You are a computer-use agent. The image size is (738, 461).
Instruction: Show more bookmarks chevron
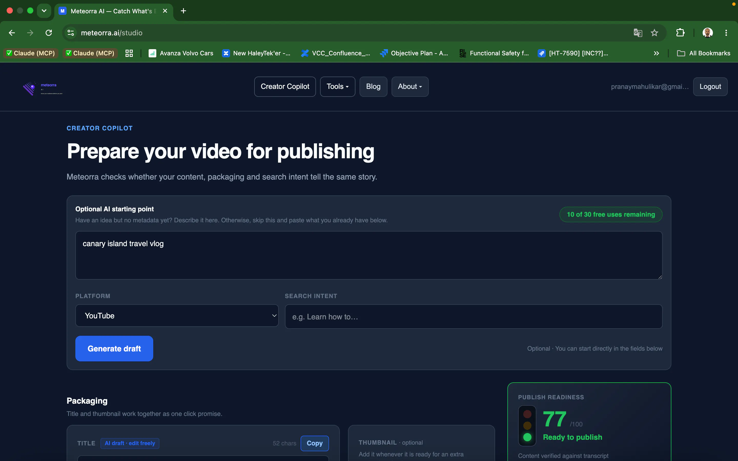coord(656,53)
